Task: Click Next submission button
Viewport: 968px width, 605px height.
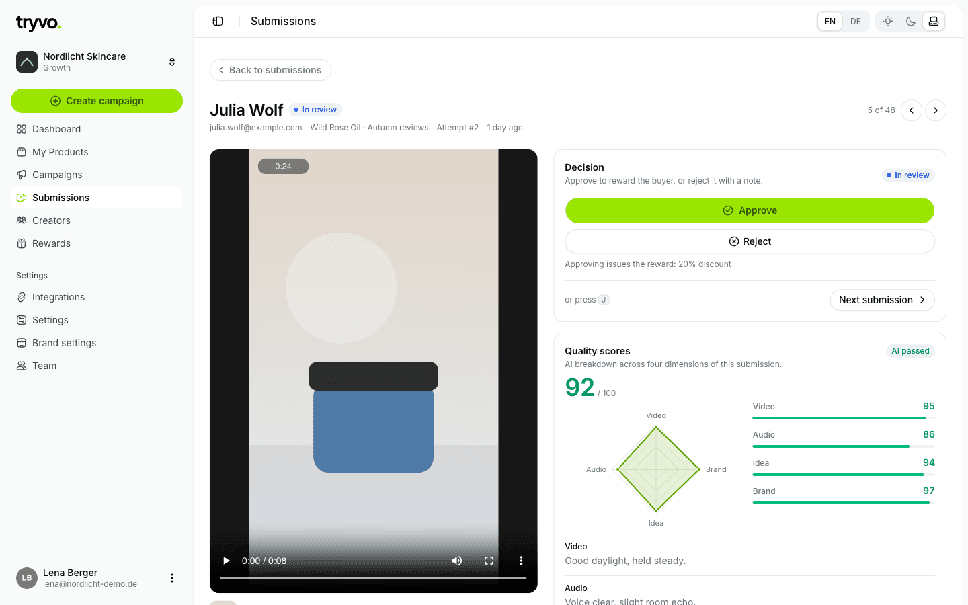Action: click(882, 300)
